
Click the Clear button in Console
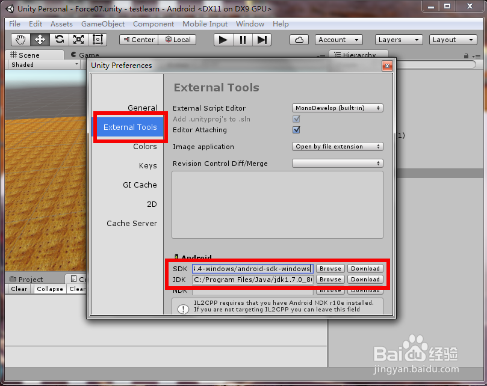pos(19,289)
